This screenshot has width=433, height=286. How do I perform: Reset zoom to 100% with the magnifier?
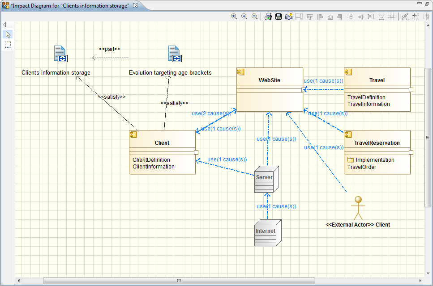[244, 17]
